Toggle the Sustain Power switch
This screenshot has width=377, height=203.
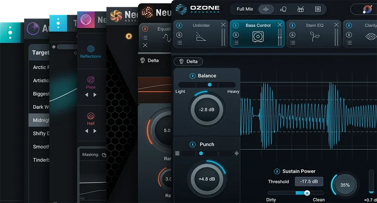(x=277, y=171)
